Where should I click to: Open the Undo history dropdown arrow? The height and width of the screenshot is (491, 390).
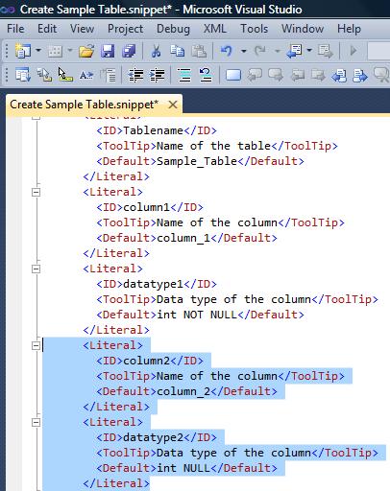[x=243, y=51]
